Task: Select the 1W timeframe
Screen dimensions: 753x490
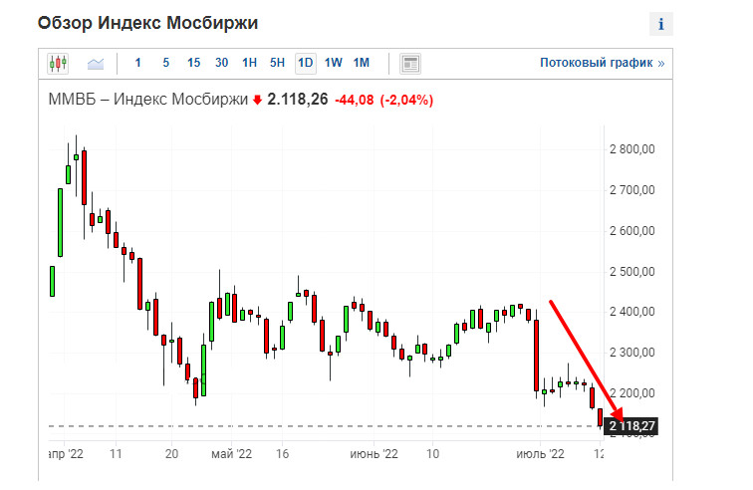Action: point(334,63)
